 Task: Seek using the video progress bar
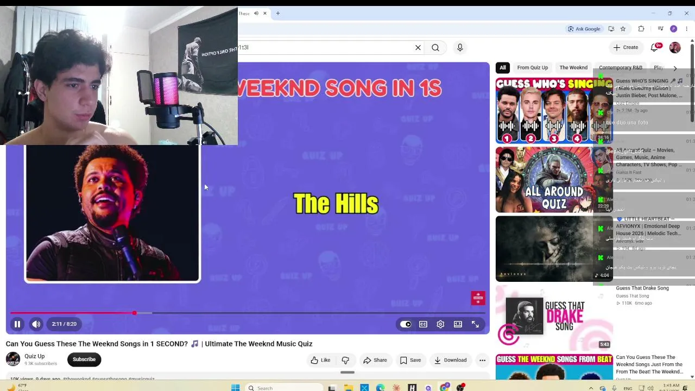[248, 313]
